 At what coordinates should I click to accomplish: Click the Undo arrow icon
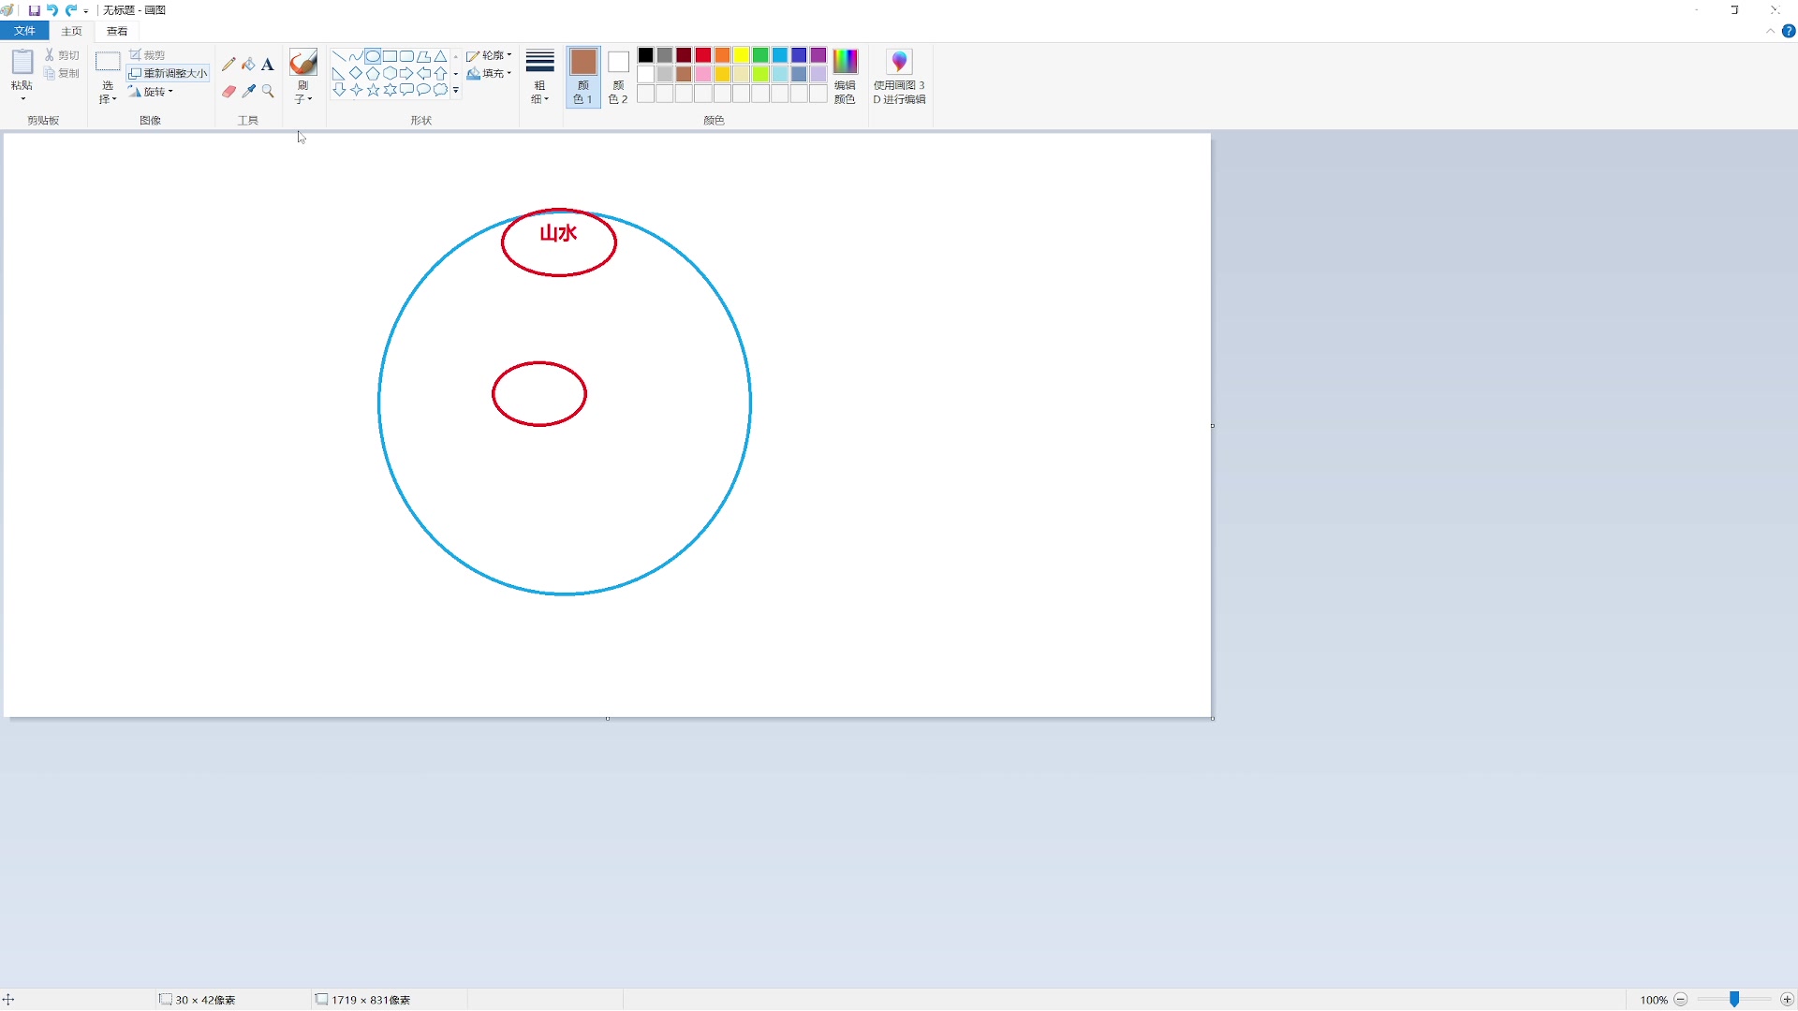[52, 10]
